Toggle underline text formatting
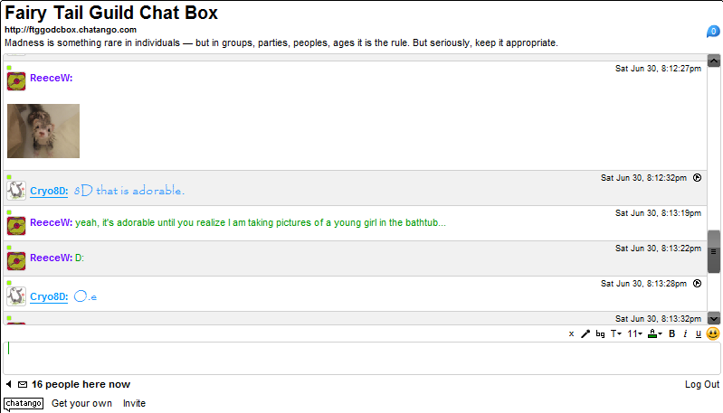This screenshot has width=723, height=413. (x=698, y=333)
